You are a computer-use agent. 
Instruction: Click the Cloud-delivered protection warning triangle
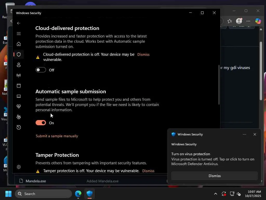click(x=38, y=57)
